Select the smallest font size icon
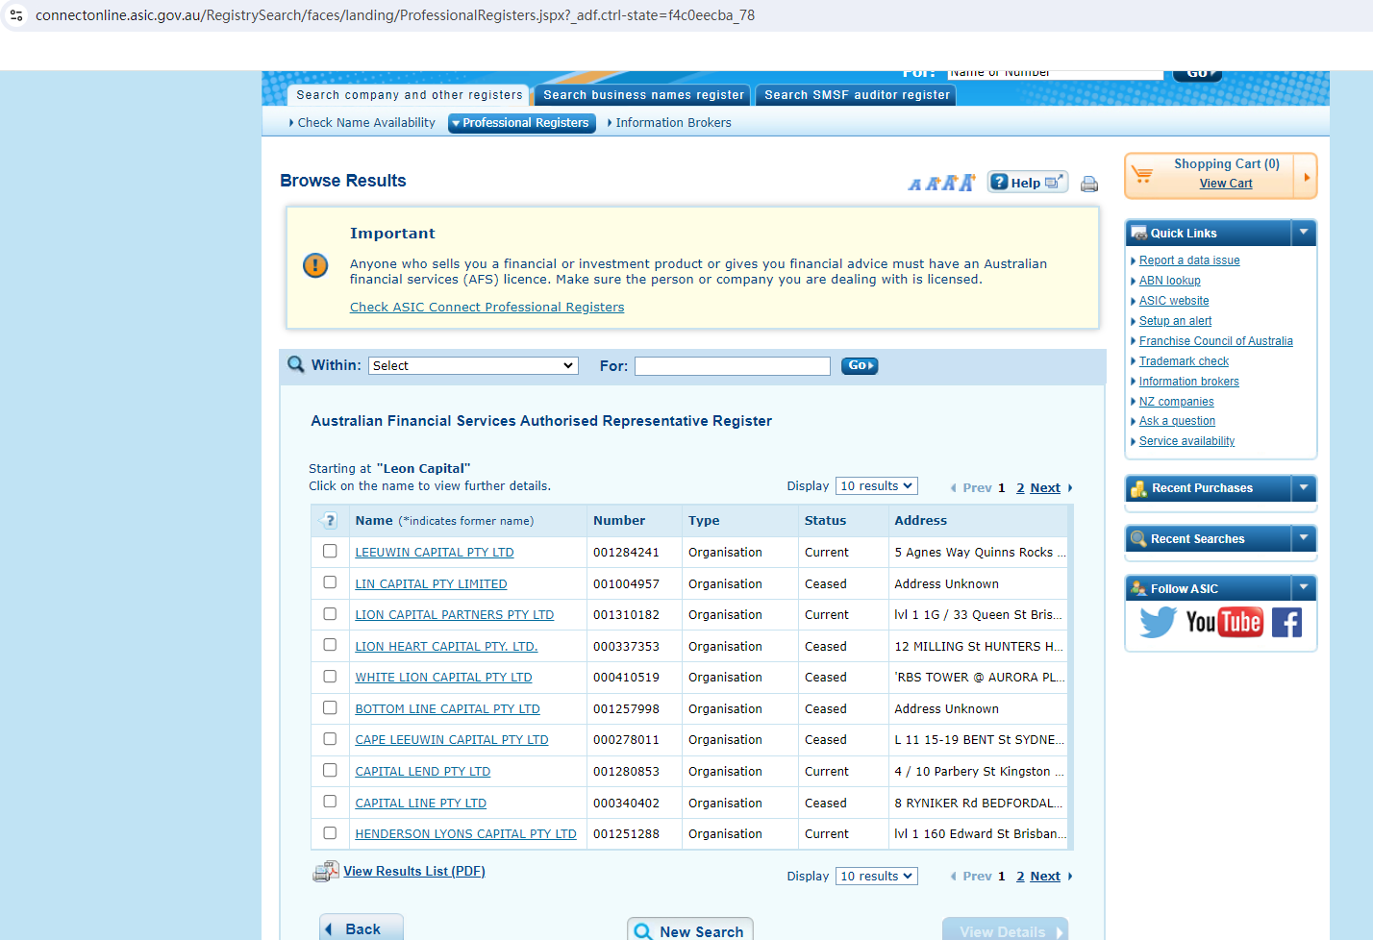 click(x=914, y=185)
